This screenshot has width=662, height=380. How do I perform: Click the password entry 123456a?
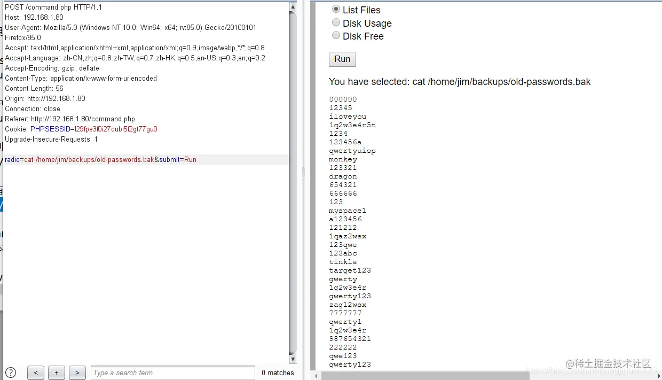click(345, 142)
